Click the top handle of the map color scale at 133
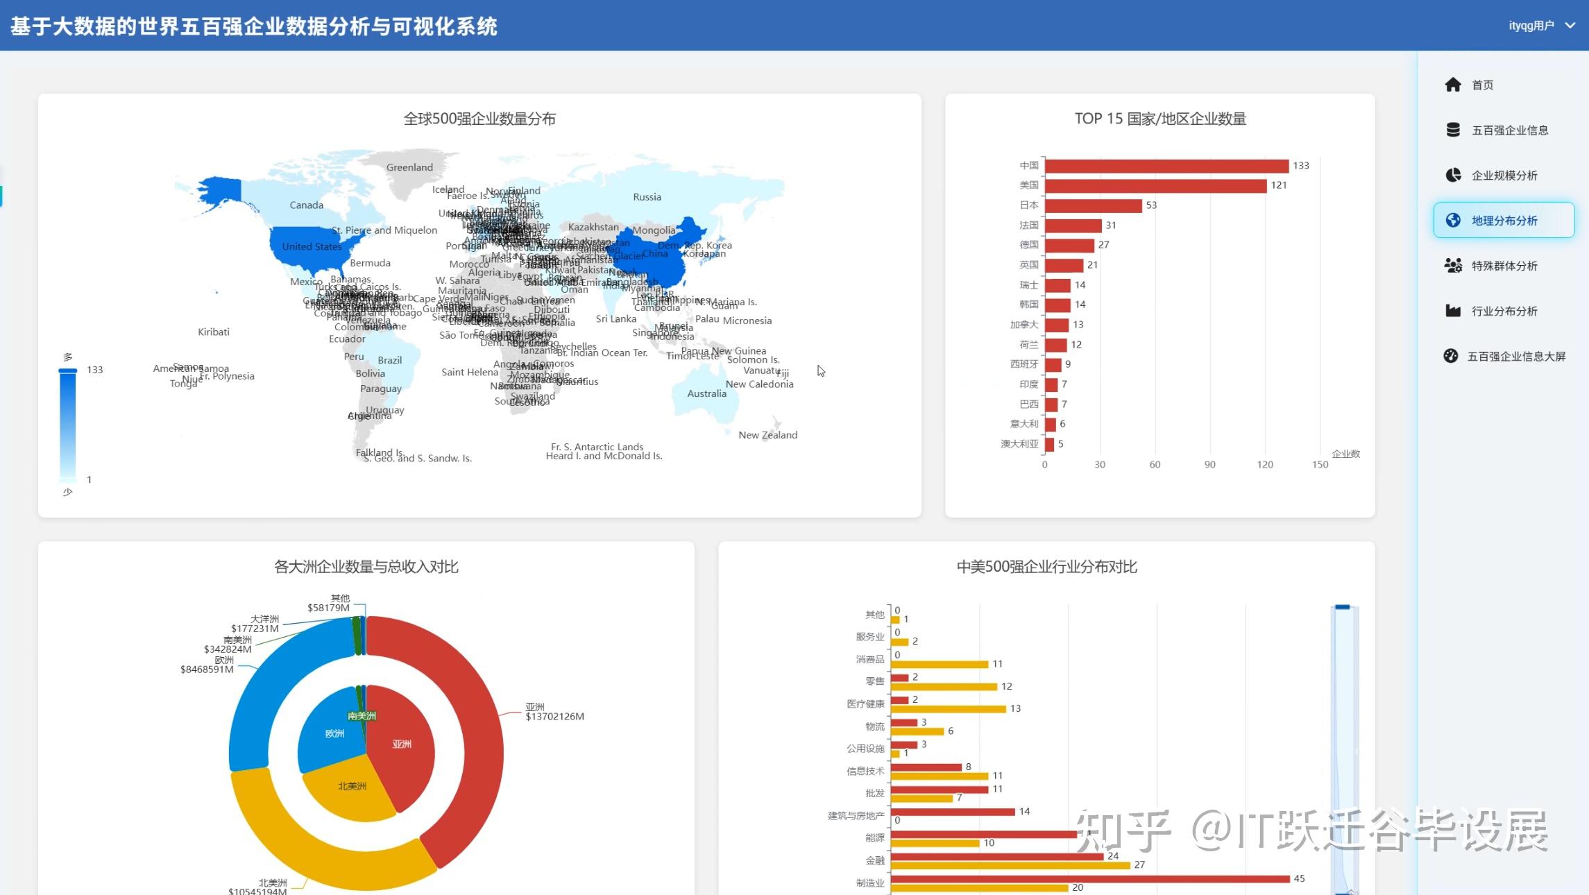Image resolution: width=1589 pixels, height=895 pixels. click(67, 370)
